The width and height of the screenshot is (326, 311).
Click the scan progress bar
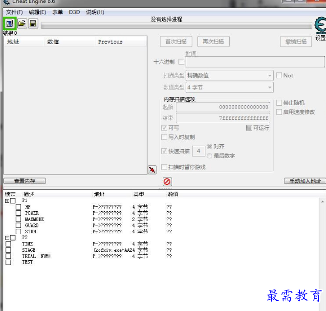pos(176,26)
